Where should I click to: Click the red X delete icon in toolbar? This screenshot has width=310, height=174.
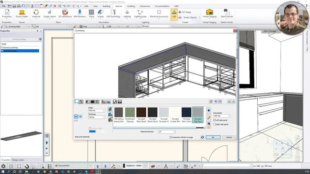pos(55,6)
